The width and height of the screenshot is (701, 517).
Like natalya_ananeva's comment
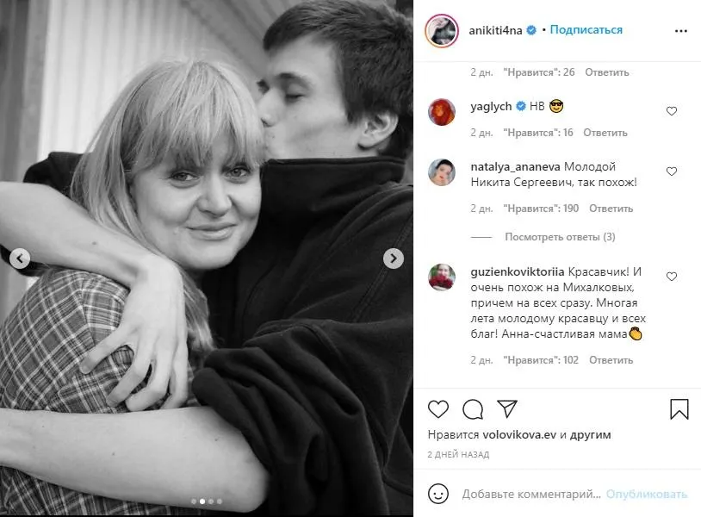(x=672, y=171)
